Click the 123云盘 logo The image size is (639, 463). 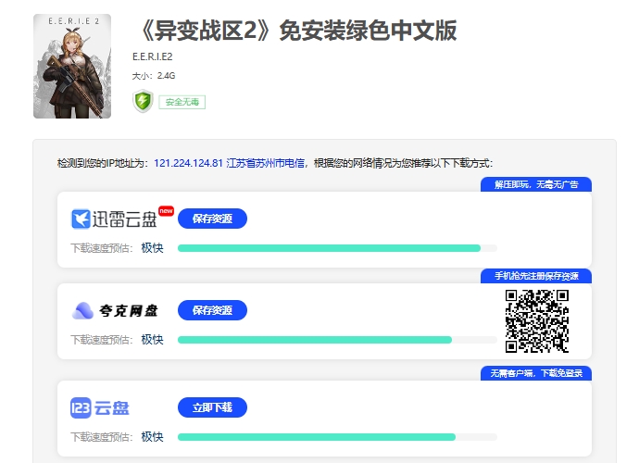(x=100, y=407)
